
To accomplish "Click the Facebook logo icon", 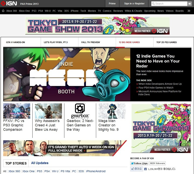I will 145,169.
